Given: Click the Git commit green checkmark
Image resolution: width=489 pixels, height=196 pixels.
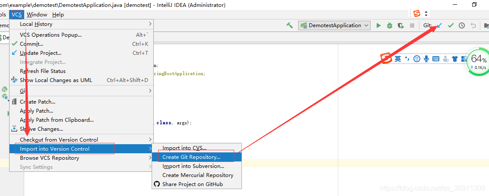Looking at the screenshot, I should [x=451, y=25].
